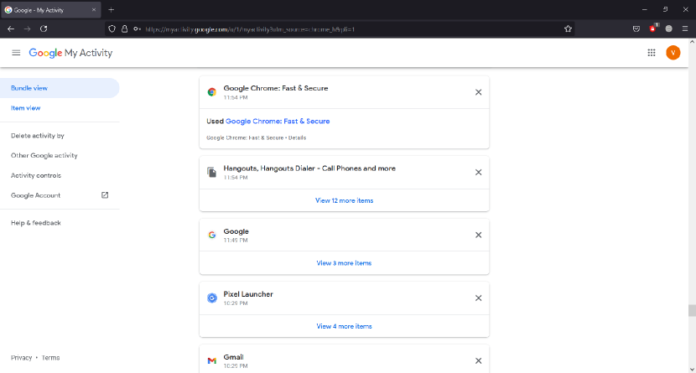The width and height of the screenshot is (696, 373).
Task: Go back in browser history
Action: [11, 28]
